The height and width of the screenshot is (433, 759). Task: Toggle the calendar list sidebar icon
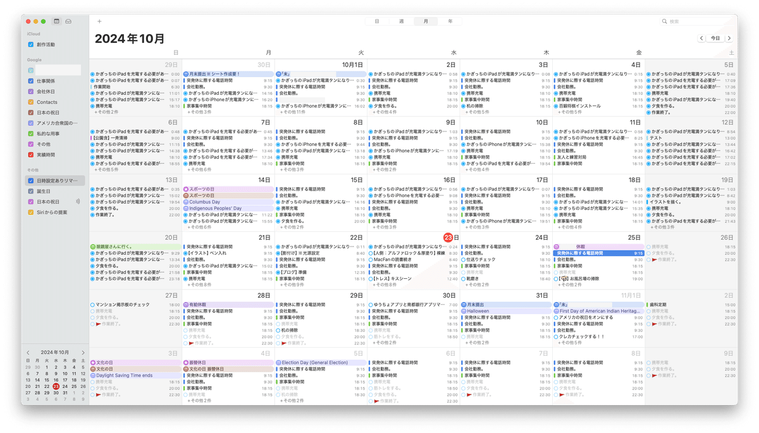(x=56, y=21)
